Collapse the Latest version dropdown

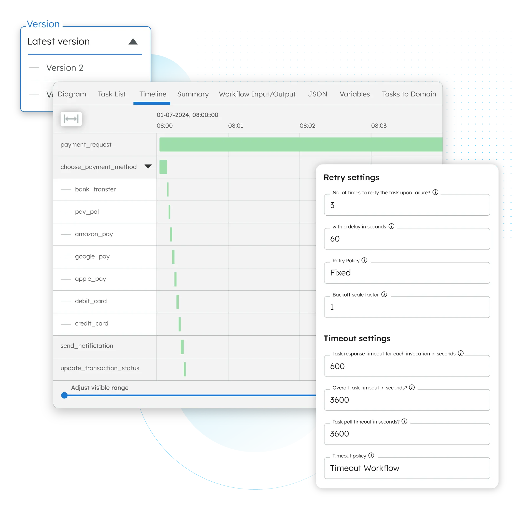point(133,41)
